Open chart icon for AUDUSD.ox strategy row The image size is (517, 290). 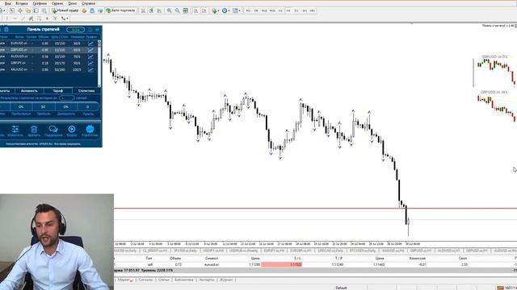[90, 56]
